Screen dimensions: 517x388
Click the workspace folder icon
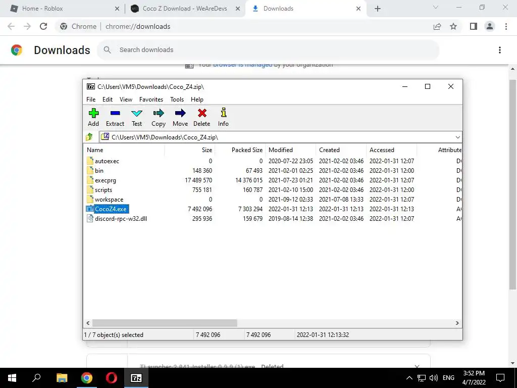(x=90, y=199)
